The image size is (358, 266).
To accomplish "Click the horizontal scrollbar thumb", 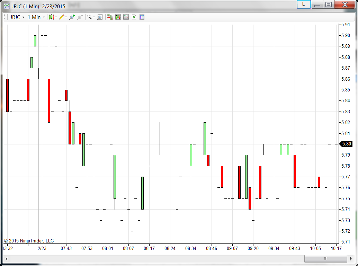I will click(326, 259).
